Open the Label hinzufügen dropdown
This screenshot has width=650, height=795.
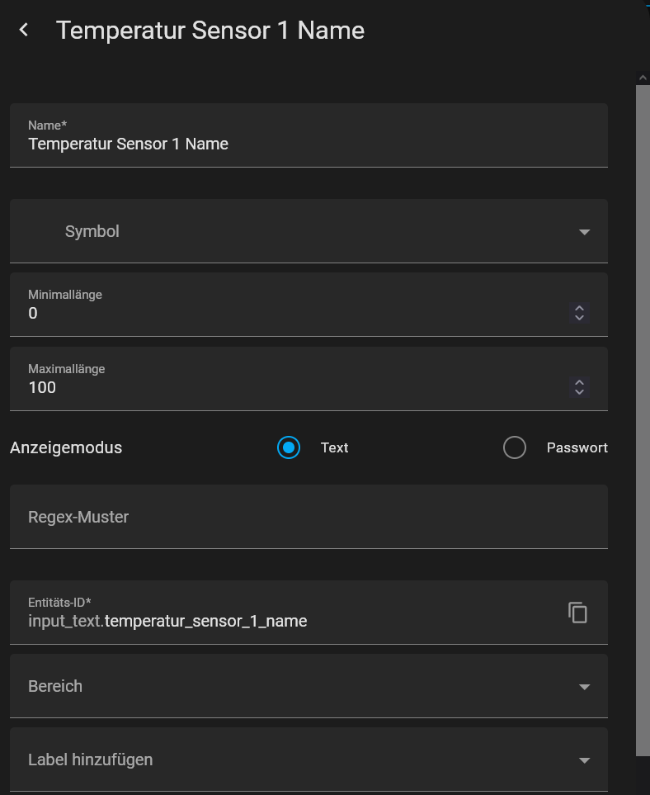pyautogui.click(x=584, y=760)
